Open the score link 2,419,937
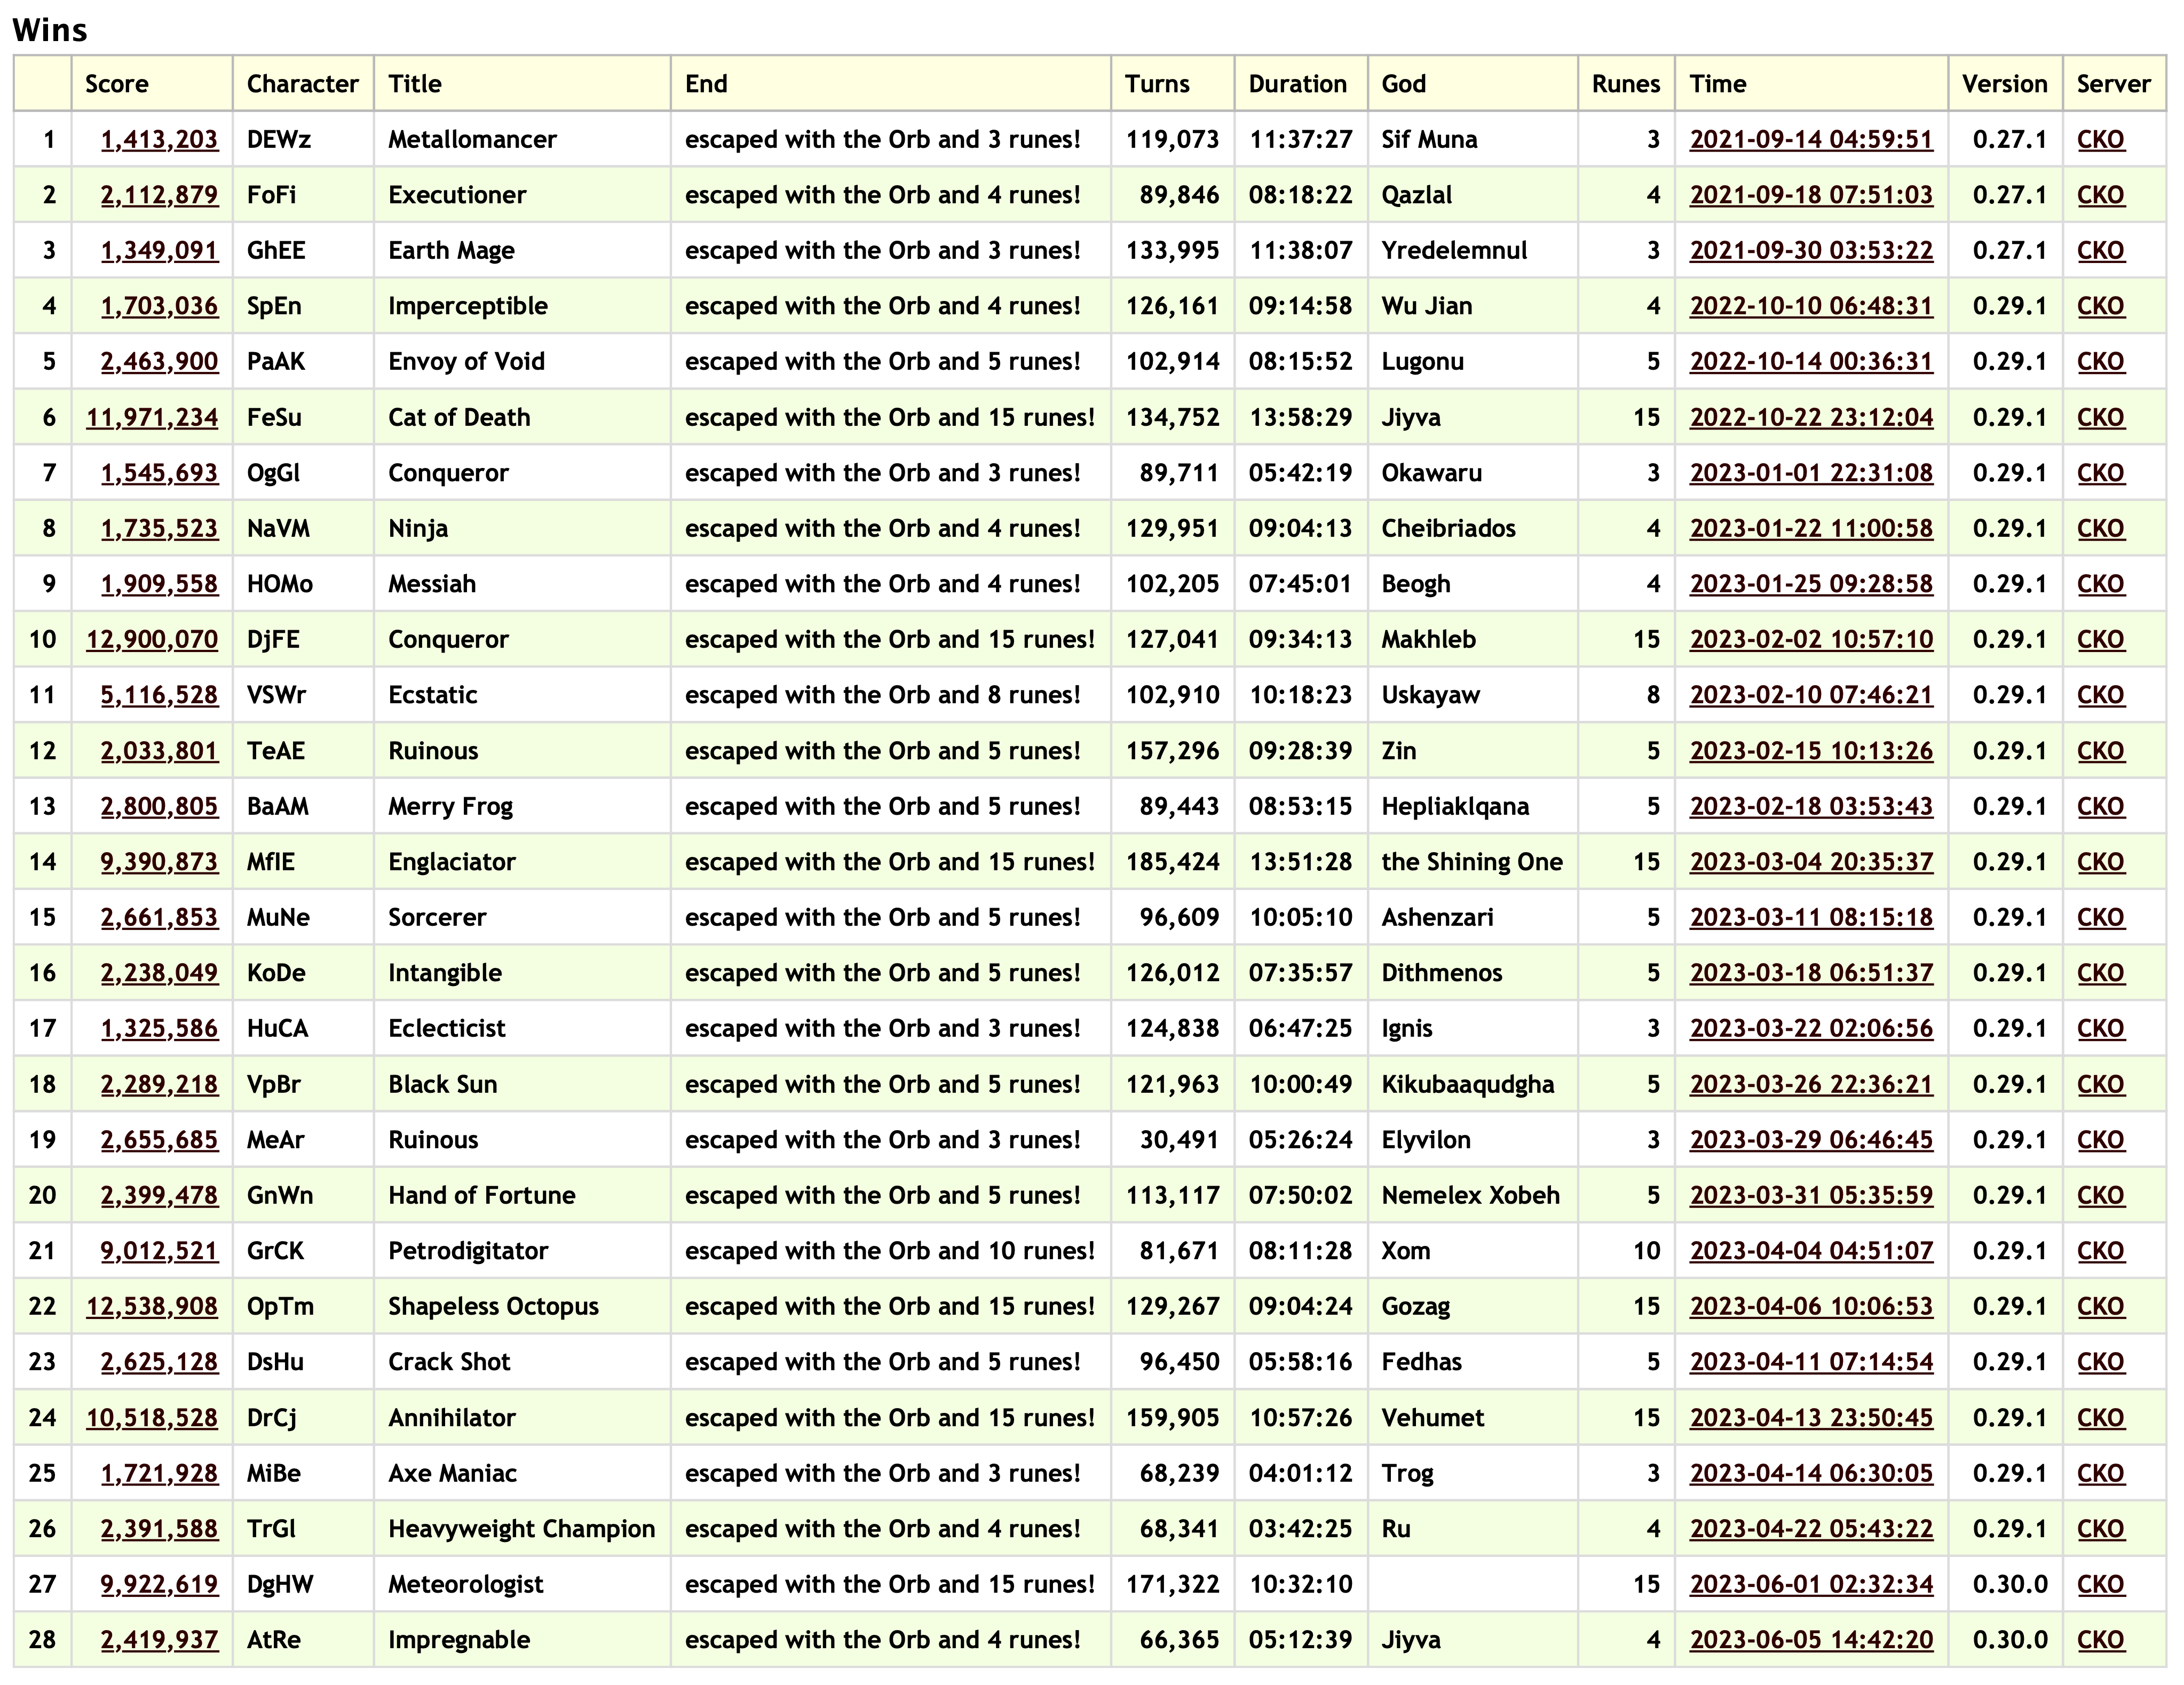The width and height of the screenshot is (2184, 1685). (159, 1639)
